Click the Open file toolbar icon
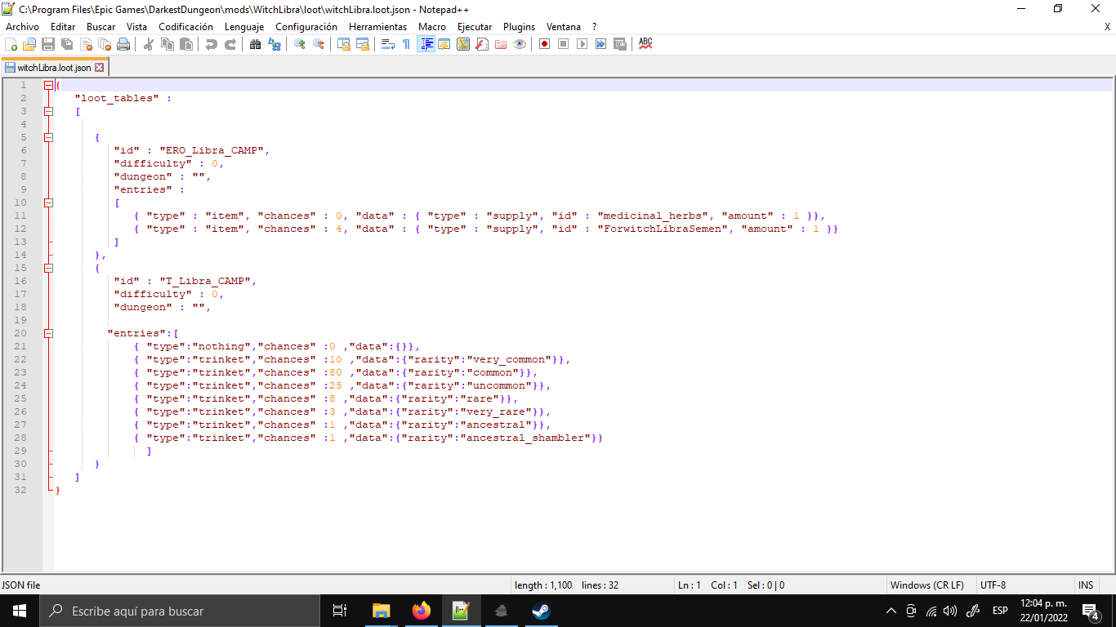This screenshot has height=627, width=1116. point(29,44)
